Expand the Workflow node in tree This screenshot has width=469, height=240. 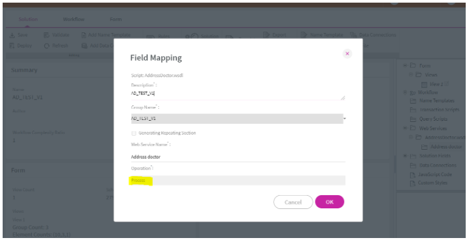coord(405,92)
